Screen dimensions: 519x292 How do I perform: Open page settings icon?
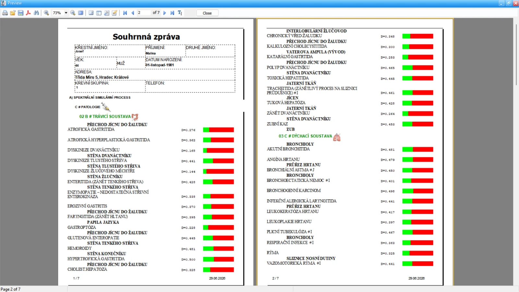[106, 13]
